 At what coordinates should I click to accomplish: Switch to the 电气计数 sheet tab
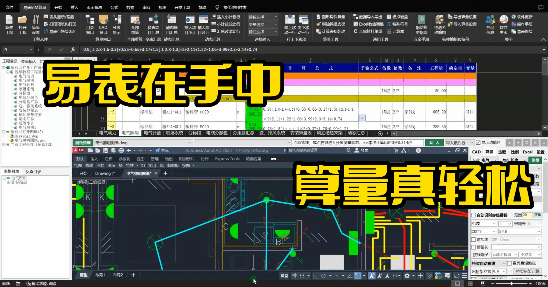152,133
